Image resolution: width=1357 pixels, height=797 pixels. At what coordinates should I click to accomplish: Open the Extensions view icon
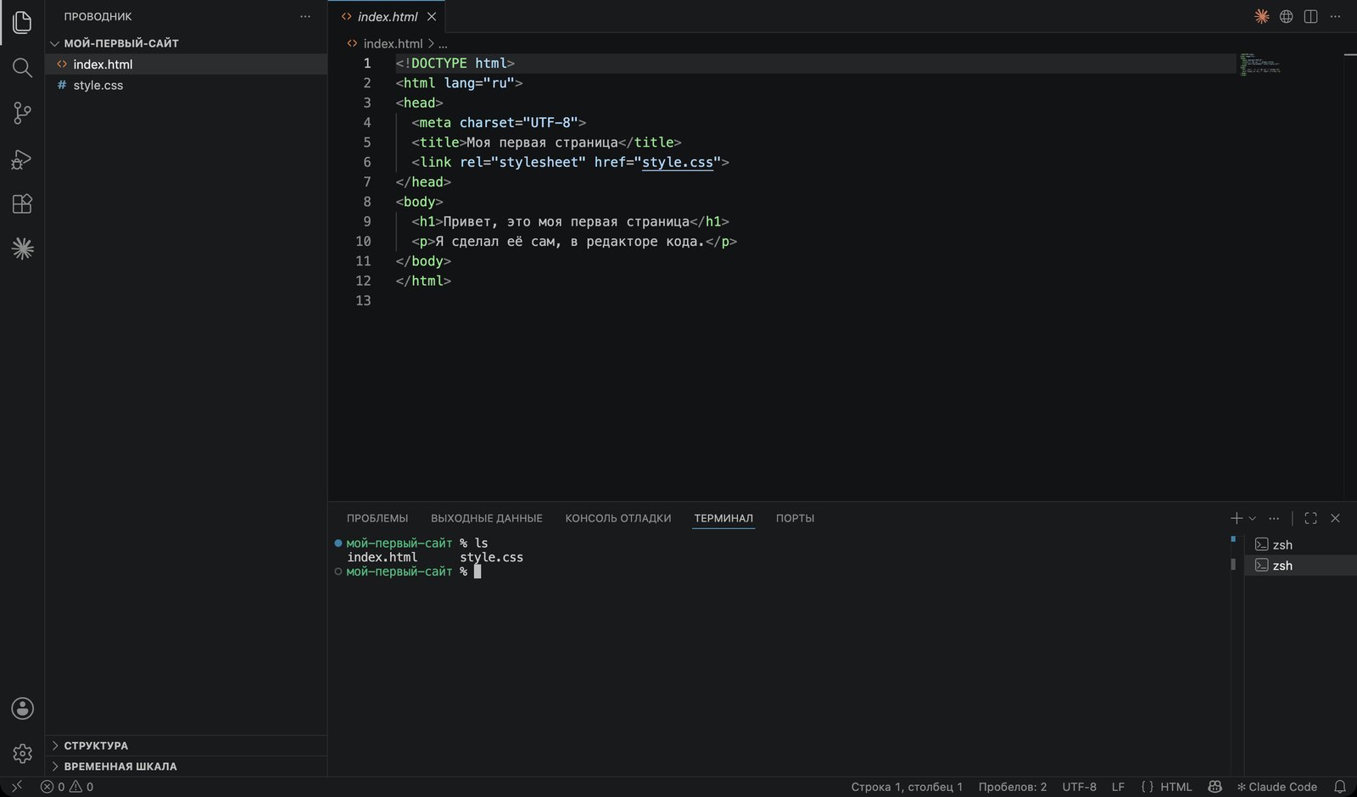pos(22,204)
